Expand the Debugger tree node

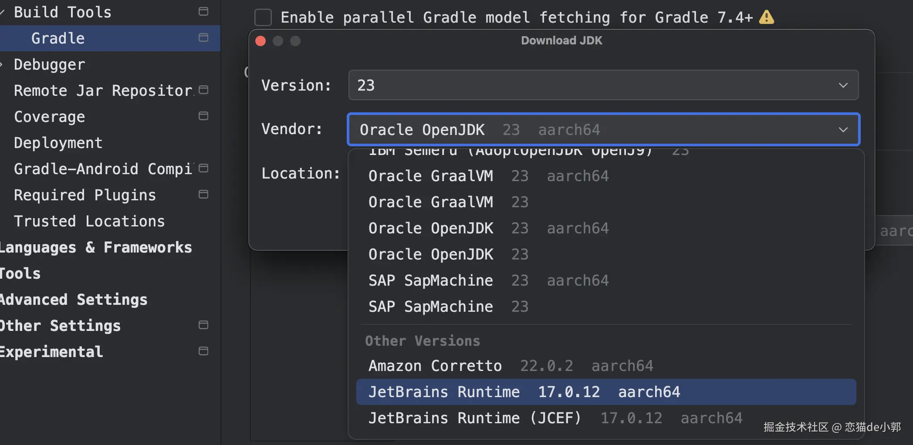click(x=2, y=64)
